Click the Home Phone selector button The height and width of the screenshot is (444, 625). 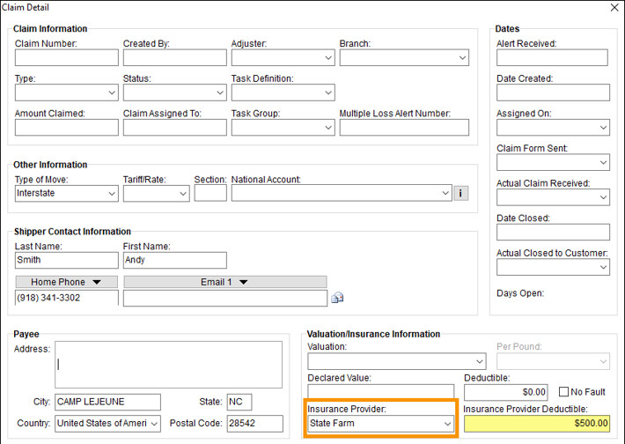[x=67, y=282]
